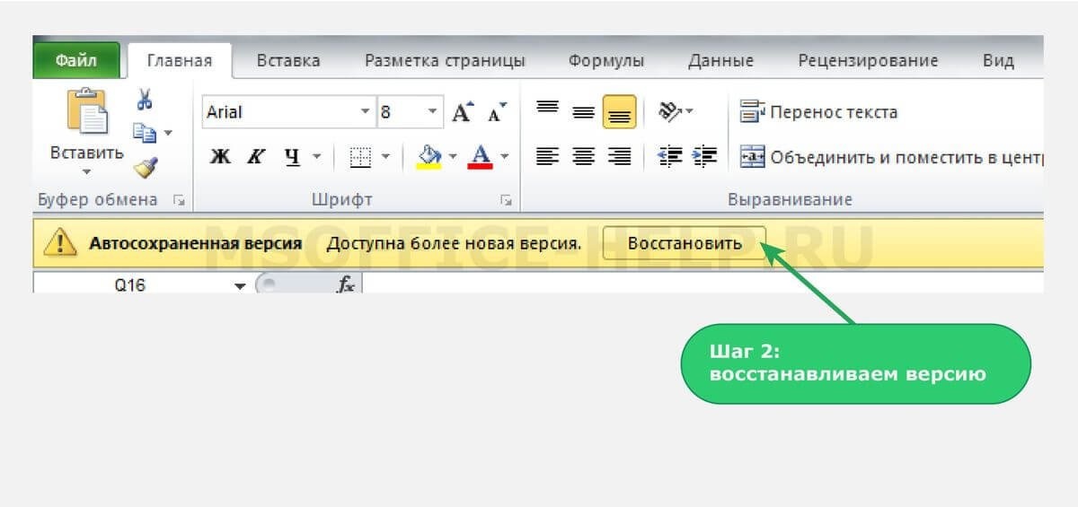The height and width of the screenshot is (507, 1078).
Task: Center text horizontally
Action: [584, 157]
